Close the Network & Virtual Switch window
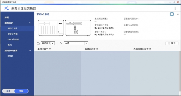The height and width of the screenshot is (96, 181). [178, 2]
